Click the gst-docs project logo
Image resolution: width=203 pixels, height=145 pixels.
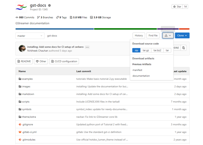[21, 7]
